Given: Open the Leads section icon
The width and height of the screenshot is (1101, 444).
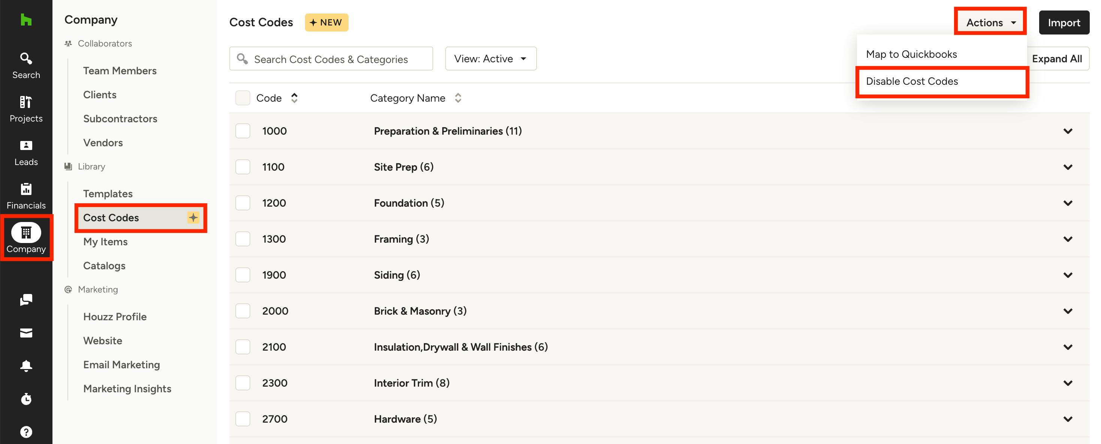Looking at the screenshot, I should (26, 153).
